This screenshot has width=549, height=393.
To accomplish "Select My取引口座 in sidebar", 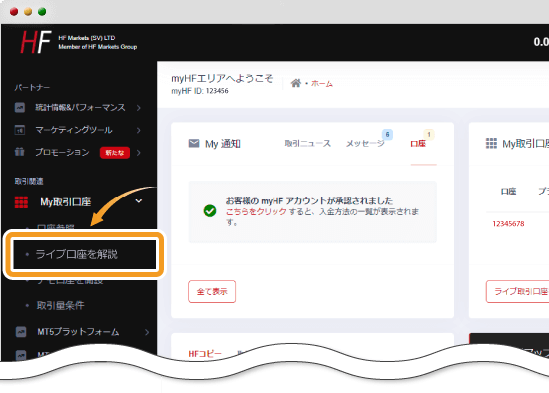I will coord(66,202).
